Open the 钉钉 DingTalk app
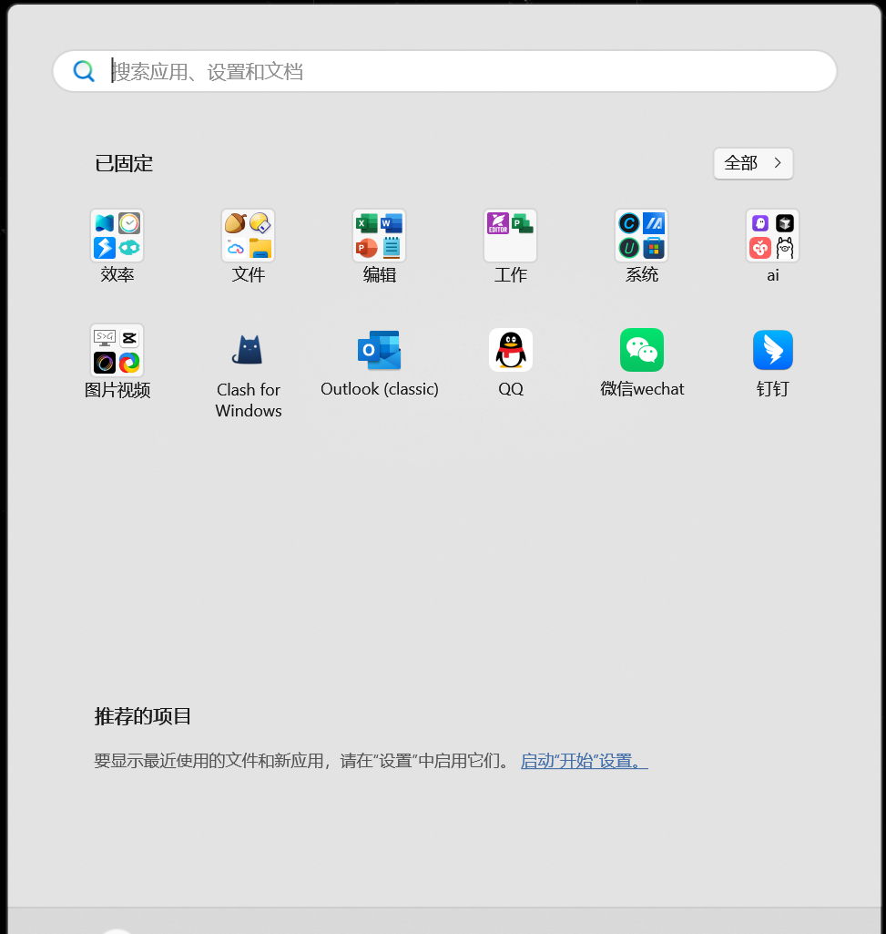The width and height of the screenshot is (886, 934). coord(772,351)
